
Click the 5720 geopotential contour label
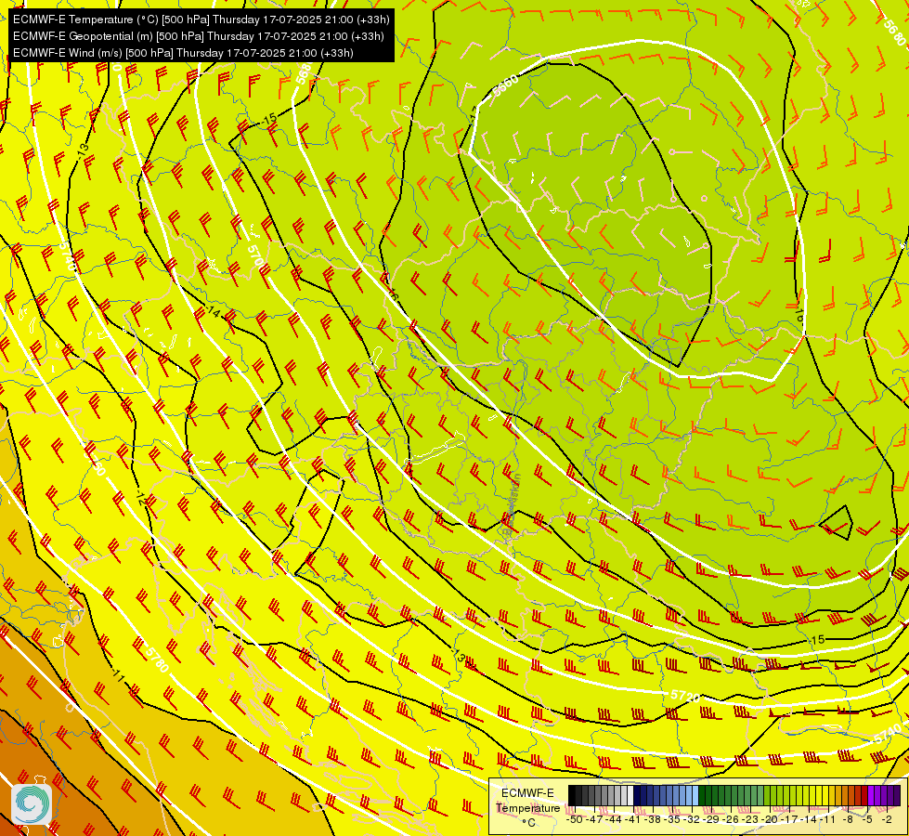point(684,695)
